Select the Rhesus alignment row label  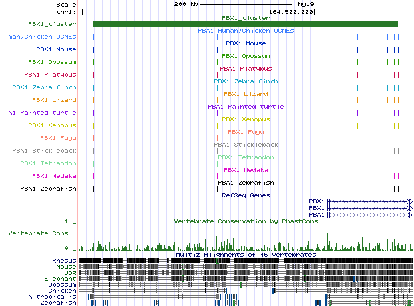click(64, 261)
